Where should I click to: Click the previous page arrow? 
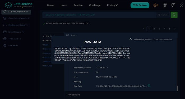click(x=144, y=29)
